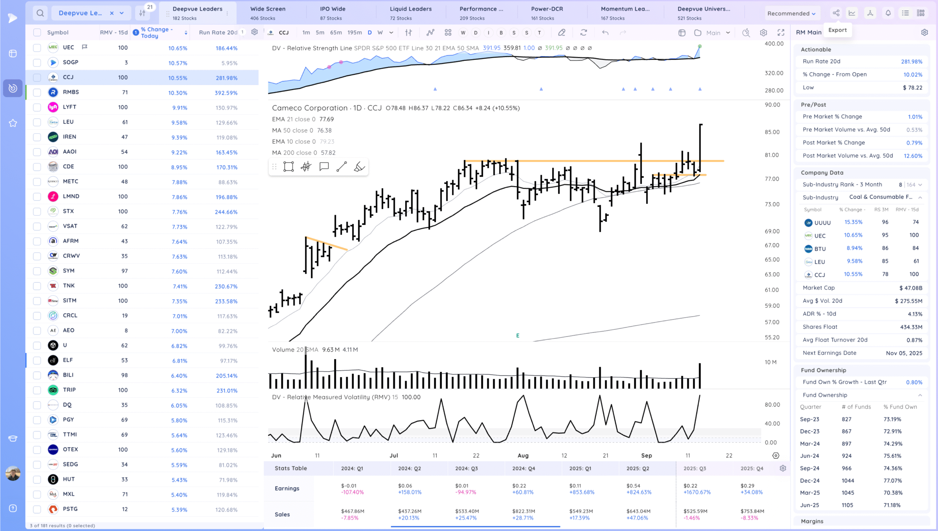This screenshot has width=938, height=531.
Task: Click the CCJ symbol input field
Action: tap(284, 33)
